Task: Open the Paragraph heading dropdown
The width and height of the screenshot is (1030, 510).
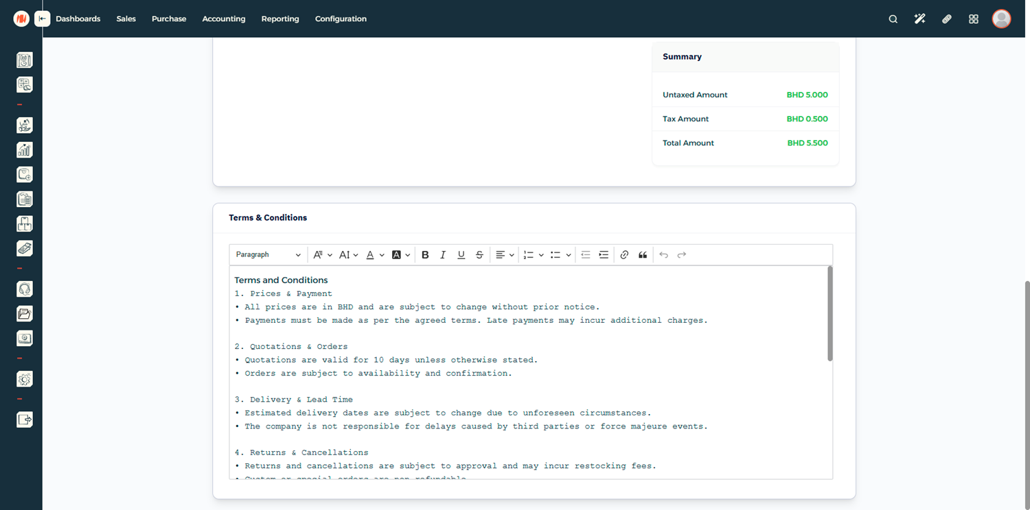Action: tap(268, 255)
